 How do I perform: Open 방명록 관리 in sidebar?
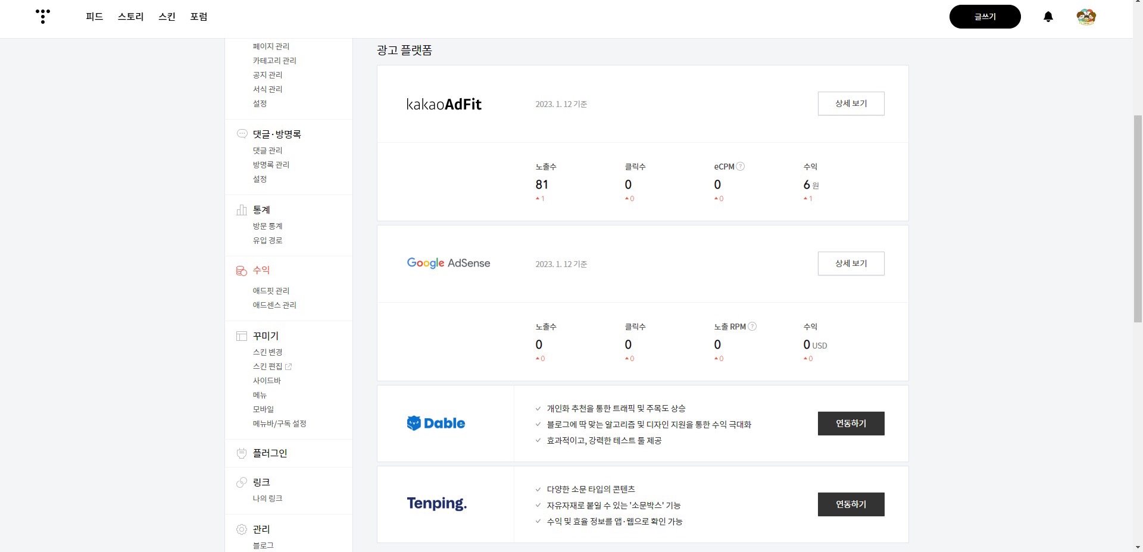271,165
